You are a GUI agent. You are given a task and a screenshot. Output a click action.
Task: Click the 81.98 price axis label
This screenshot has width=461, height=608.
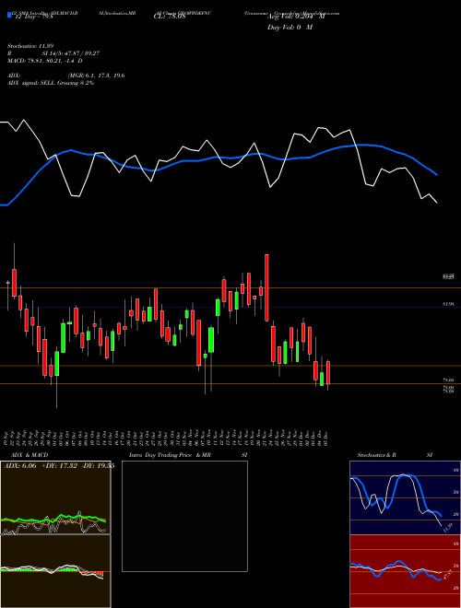coord(448,304)
